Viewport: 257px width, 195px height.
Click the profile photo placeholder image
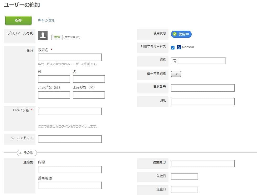[x=43, y=34]
